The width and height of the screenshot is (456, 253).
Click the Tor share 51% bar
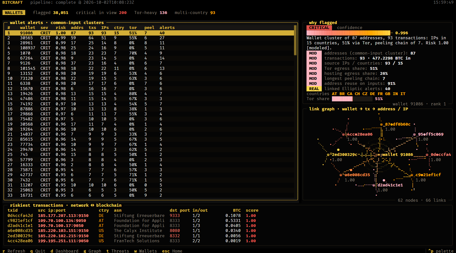352,99
